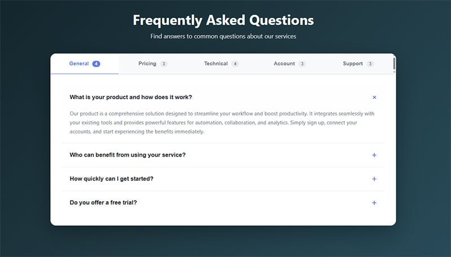Expand "How quickly can I get started?"

click(112, 179)
